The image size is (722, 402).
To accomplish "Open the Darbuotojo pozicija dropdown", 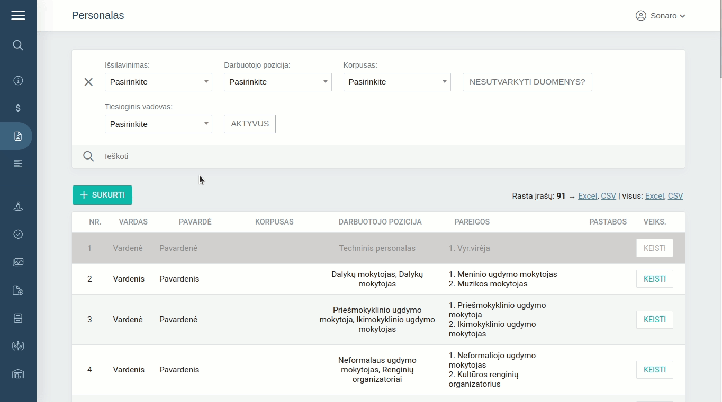I will [x=277, y=82].
